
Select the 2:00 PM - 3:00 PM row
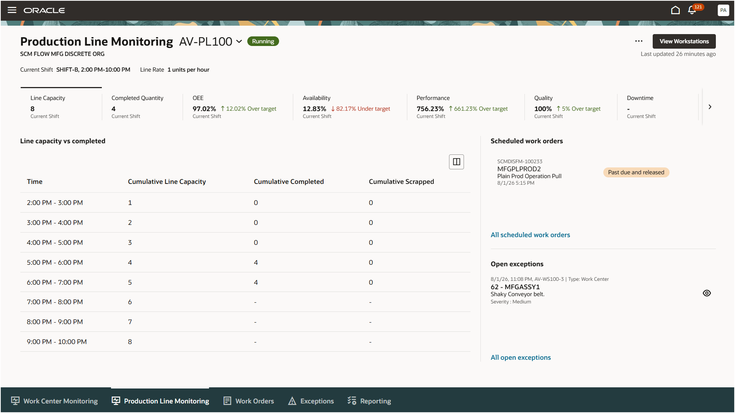point(245,203)
